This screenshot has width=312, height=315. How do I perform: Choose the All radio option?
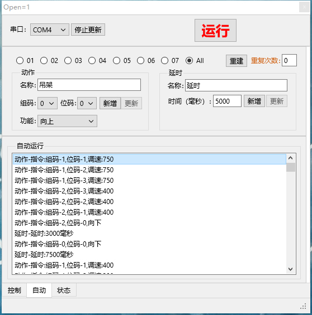(189, 60)
